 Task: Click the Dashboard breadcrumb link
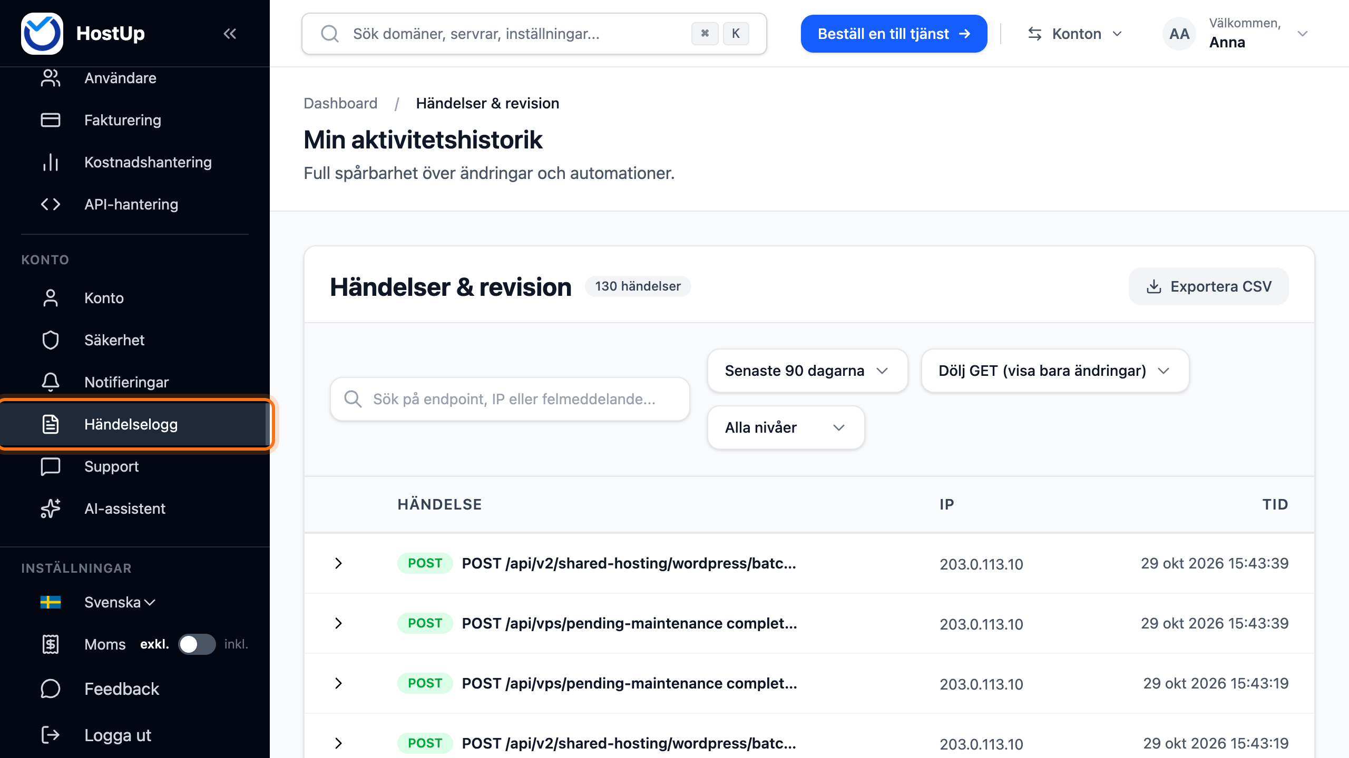[340, 103]
